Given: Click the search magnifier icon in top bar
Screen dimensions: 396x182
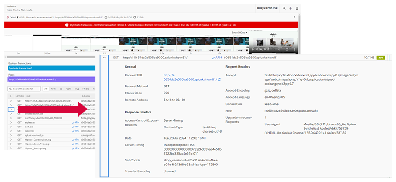Looking at the screenshot, I should click(284, 8).
